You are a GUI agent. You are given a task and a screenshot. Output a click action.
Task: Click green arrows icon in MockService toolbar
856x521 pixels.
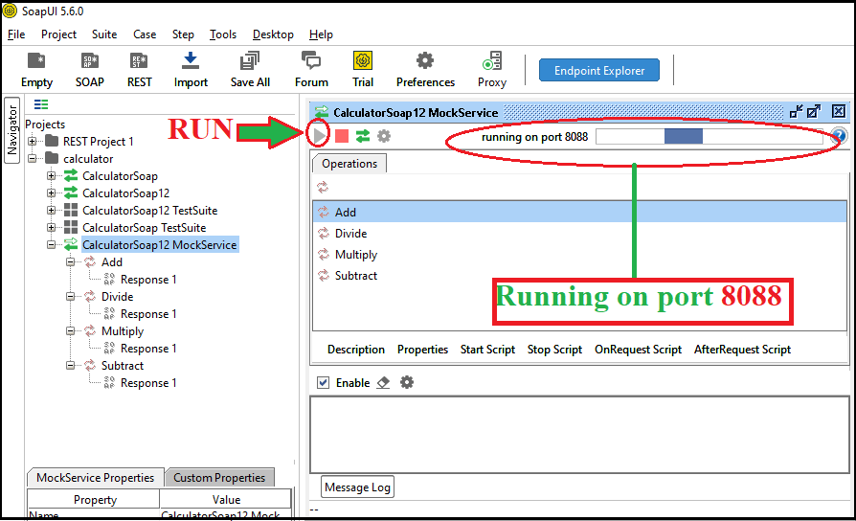click(x=363, y=135)
